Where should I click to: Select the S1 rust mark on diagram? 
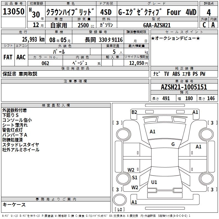134,178
